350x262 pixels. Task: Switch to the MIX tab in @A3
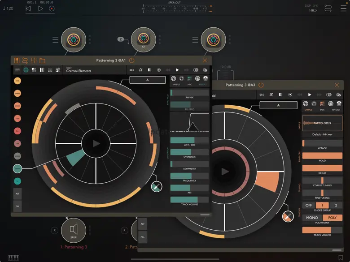pos(322,106)
